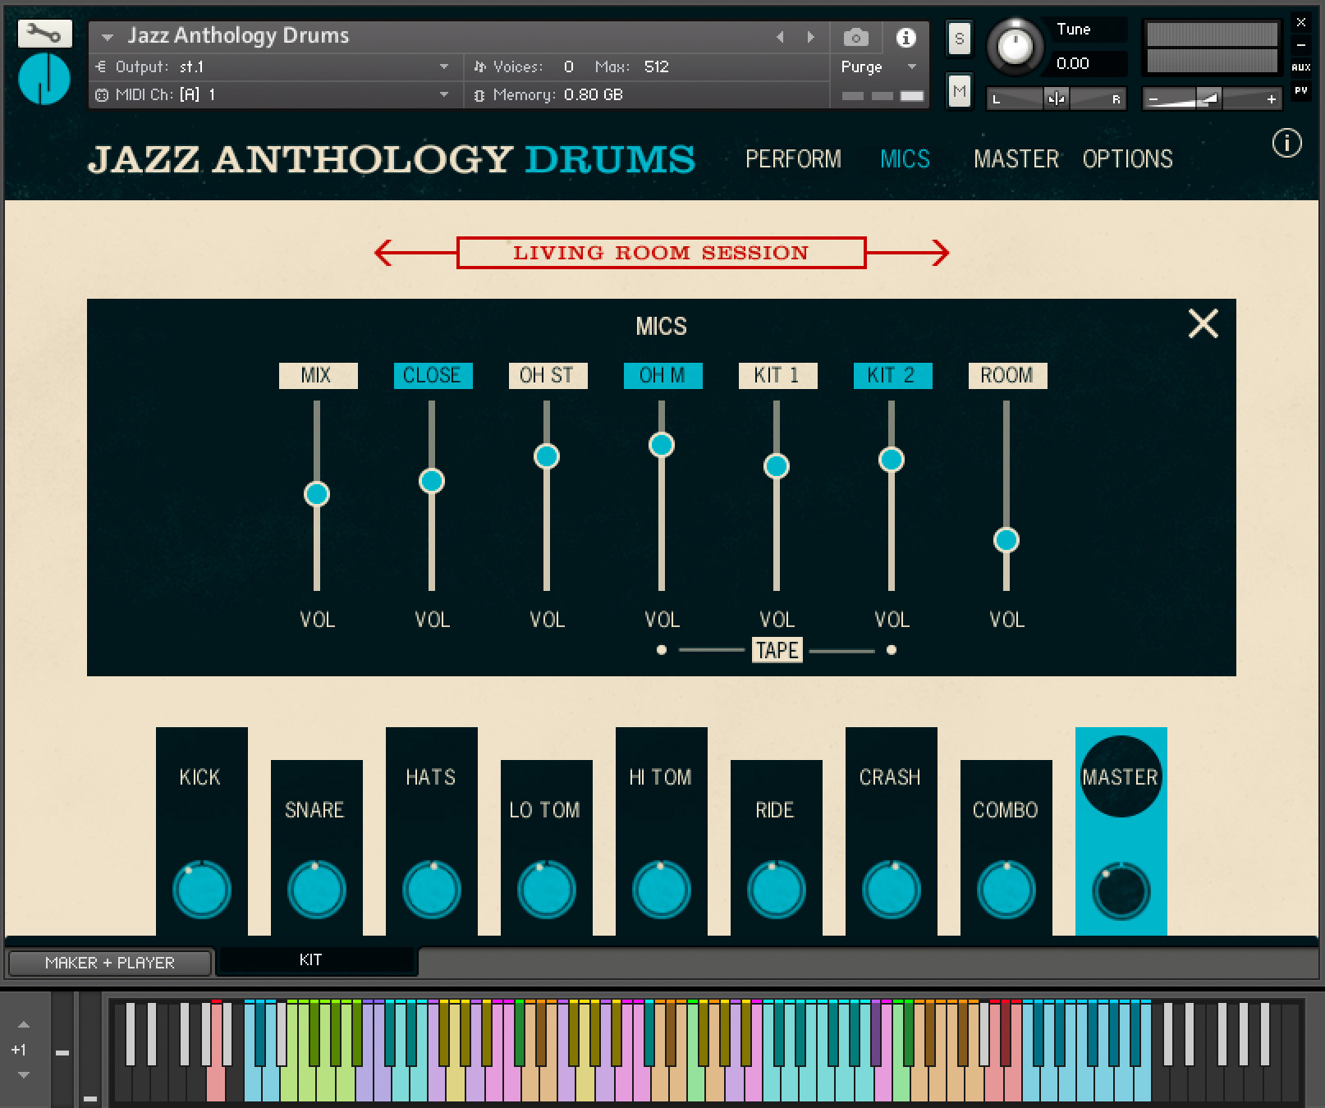Shift keyboard octave up
The height and width of the screenshot is (1108, 1325).
coord(24,1024)
